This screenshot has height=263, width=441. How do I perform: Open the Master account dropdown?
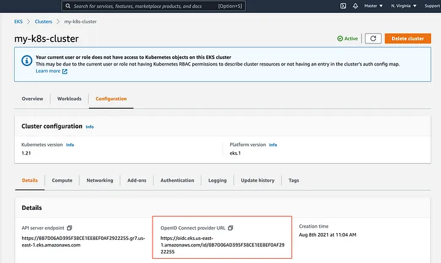pyautogui.click(x=374, y=6)
